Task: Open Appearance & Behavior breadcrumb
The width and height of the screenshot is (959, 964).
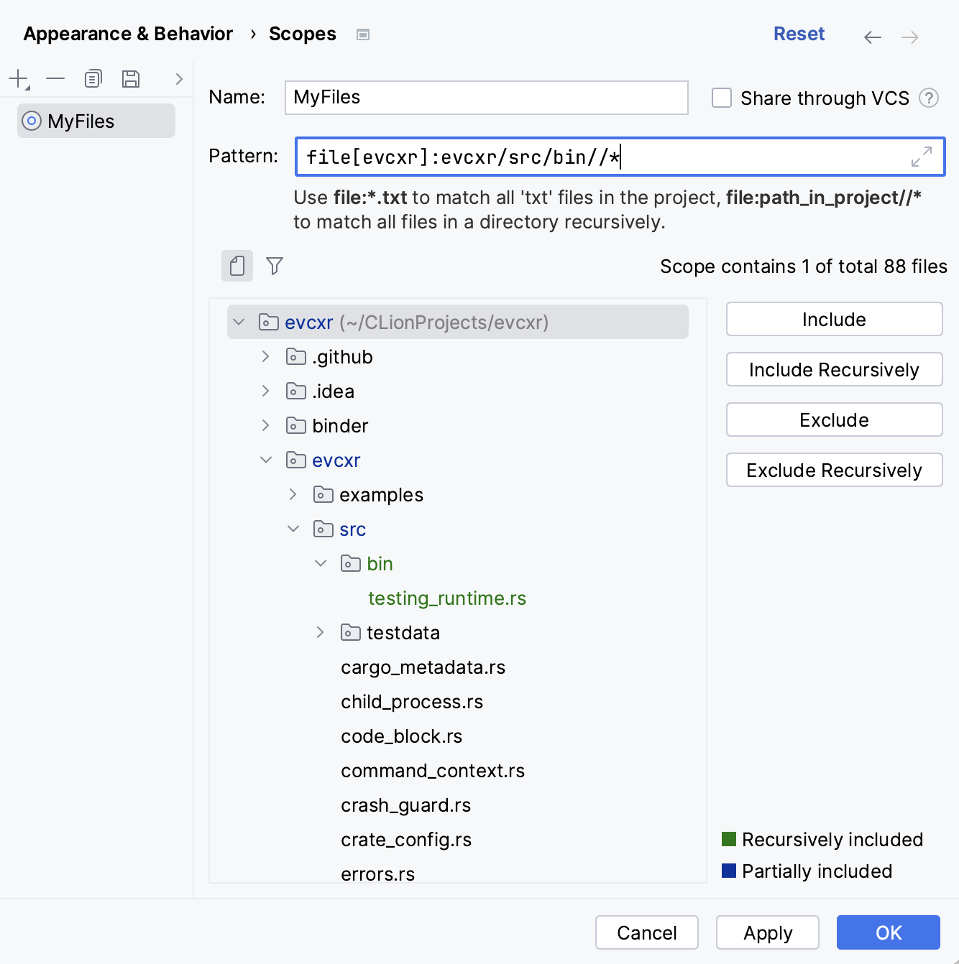Action: 128,33
